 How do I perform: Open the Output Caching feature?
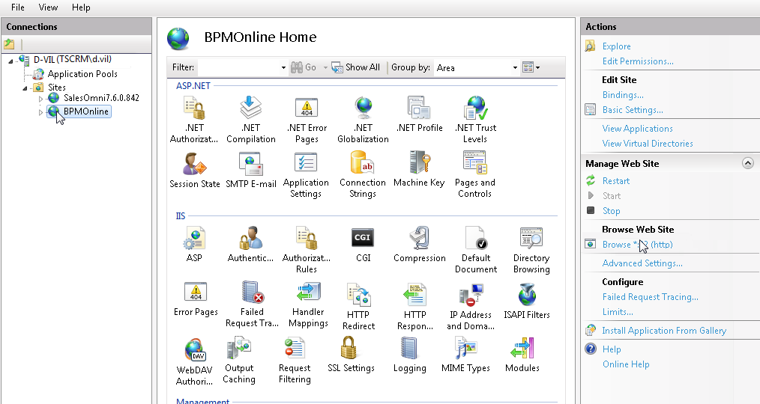[x=239, y=361]
